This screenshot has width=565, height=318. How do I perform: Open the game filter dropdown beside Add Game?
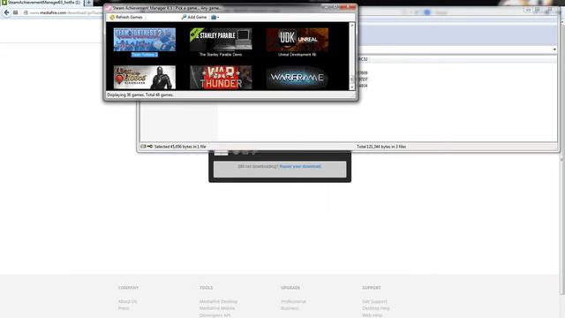click(215, 17)
